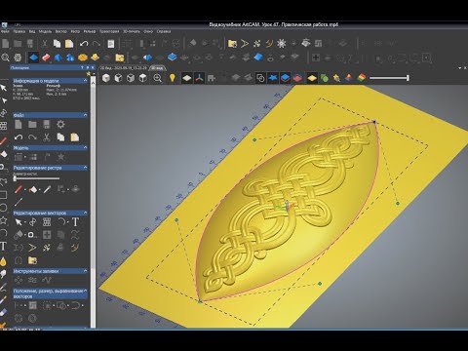The height and width of the screenshot is (351, 468).
Task: Click the Paste icon in top toolbar
Action: click(x=69, y=44)
